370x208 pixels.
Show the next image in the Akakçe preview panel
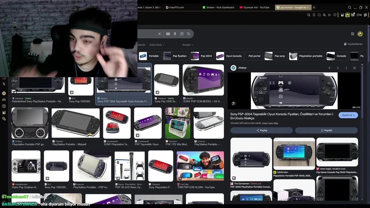click(338, 68)
